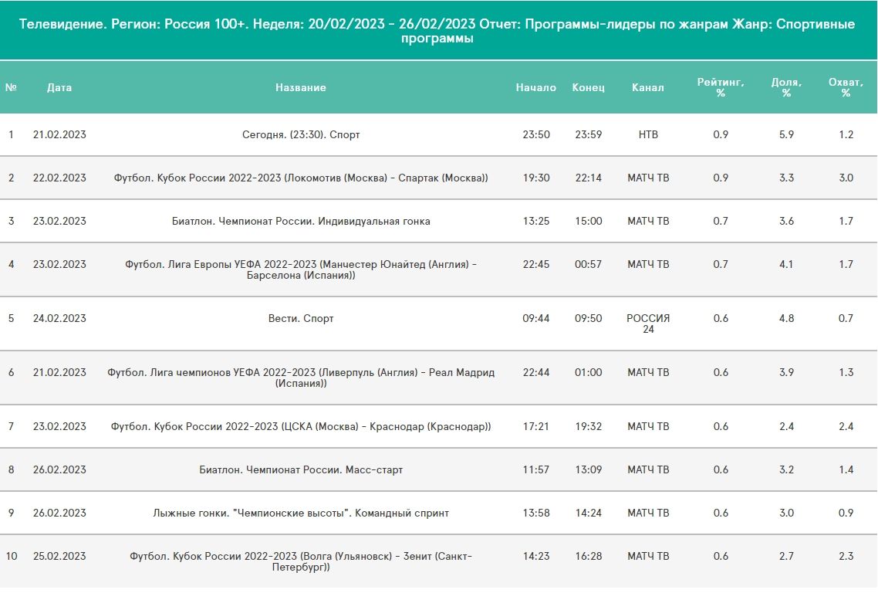Select 'Сегодня. (23:30). Спорт' program name
The image size is (878, 593).
tap(301, 134)
